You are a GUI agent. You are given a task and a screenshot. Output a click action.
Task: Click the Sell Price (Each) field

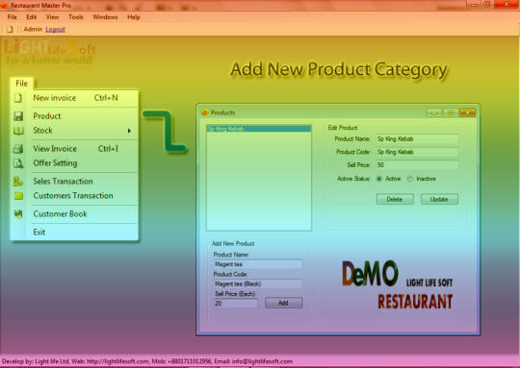click(x=236, y=303)
